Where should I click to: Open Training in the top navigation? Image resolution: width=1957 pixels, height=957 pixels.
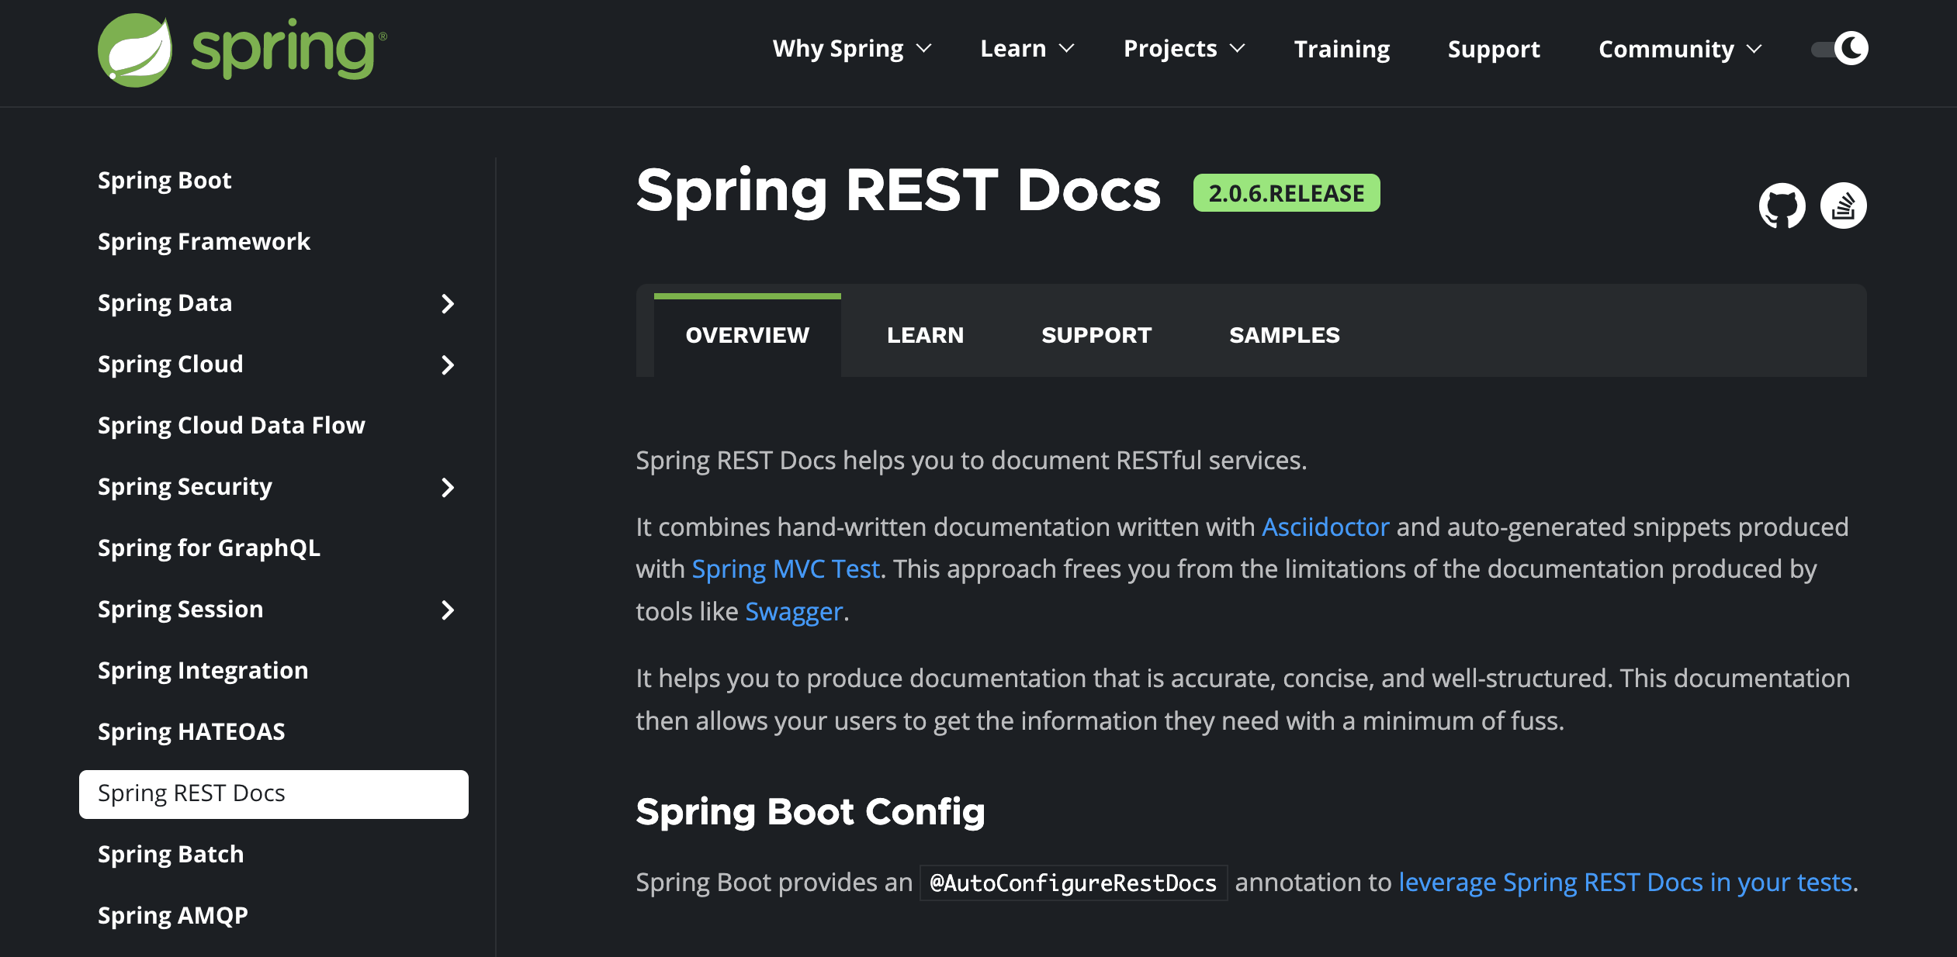(1342, 49)
